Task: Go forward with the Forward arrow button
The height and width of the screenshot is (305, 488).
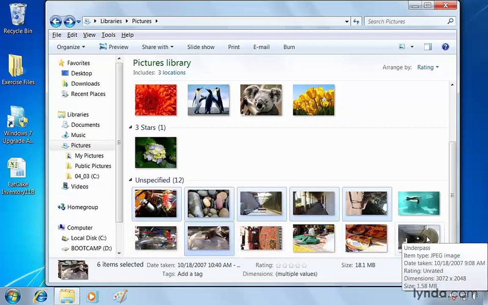Action: [x=69, y=22]
